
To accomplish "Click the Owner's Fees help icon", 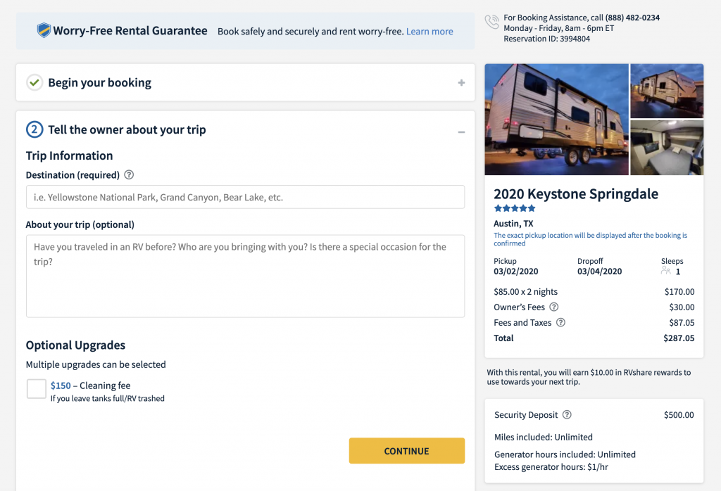I will point(554,307).
